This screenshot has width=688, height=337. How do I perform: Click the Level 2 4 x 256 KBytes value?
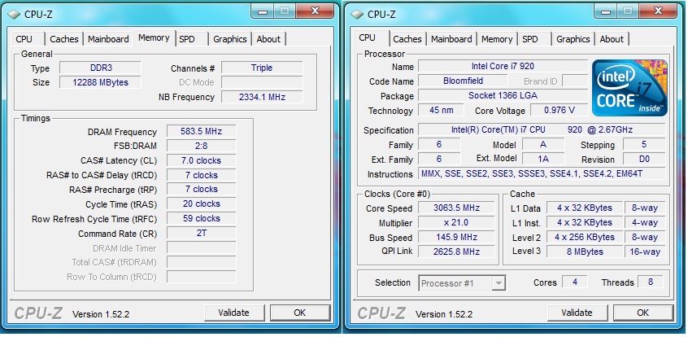click(585, 237)
